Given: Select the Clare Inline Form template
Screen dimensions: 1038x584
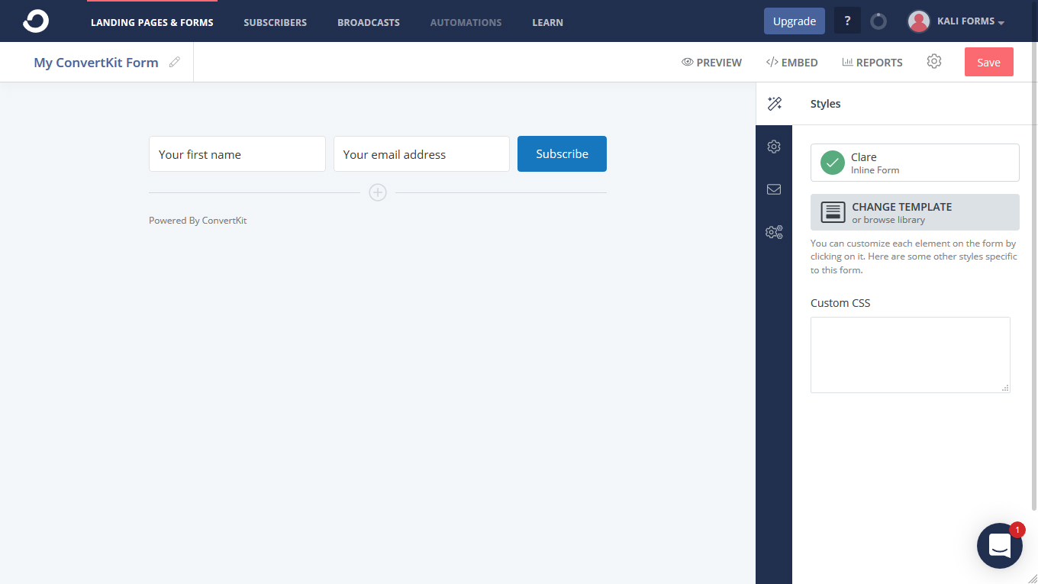Looking at the screenshot, I should pyautogui.click(x=915, y=163).
